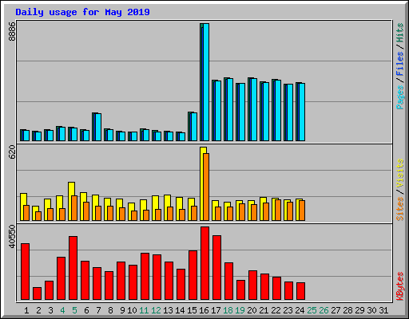Click the 8886 axis value label
The height and width of the screenshot is (319, 409).
12,31
